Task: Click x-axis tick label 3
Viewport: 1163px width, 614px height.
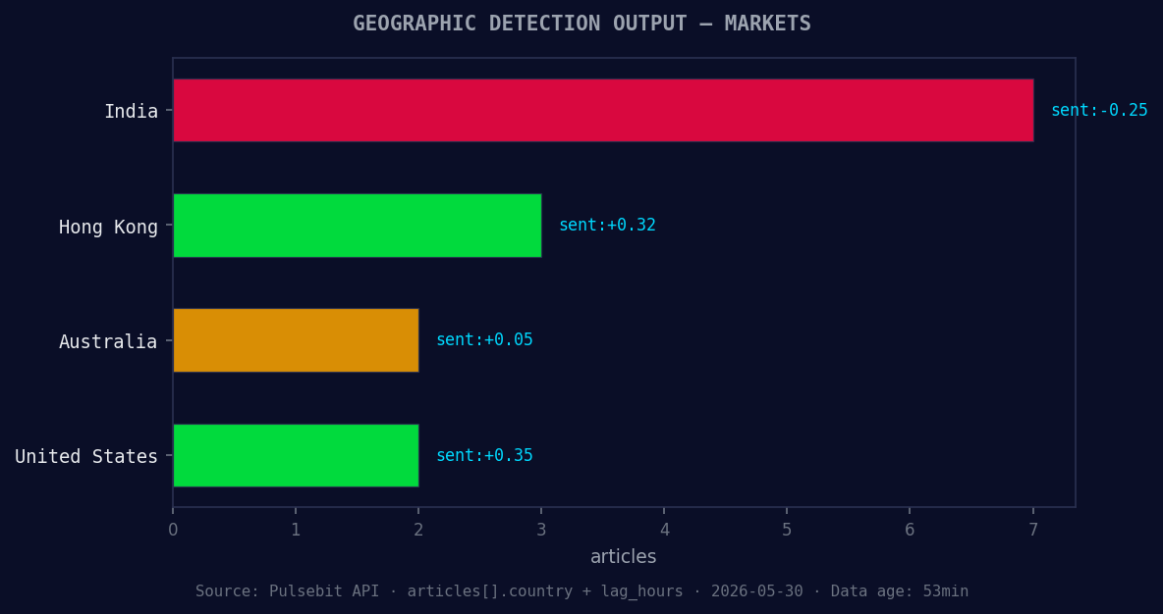Action: [541, 530]
